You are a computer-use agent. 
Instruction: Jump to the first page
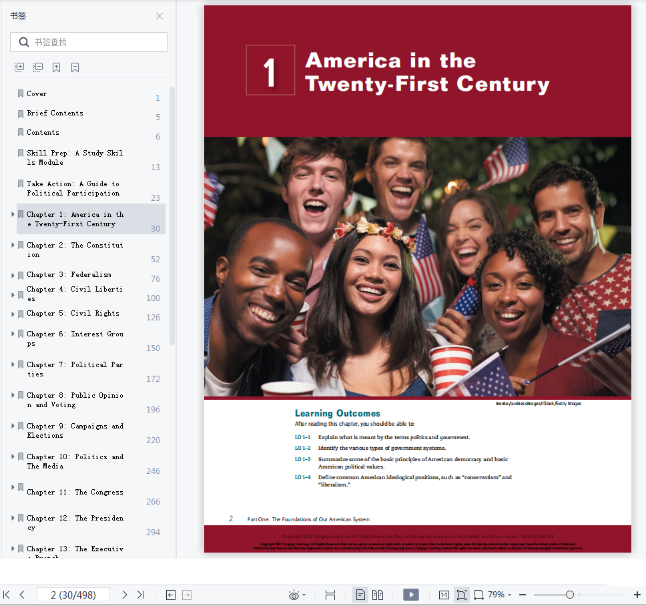[7, 595]
